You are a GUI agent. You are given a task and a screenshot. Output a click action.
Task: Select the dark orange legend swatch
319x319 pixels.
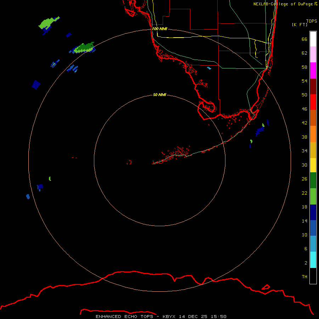tap(313, 118)
